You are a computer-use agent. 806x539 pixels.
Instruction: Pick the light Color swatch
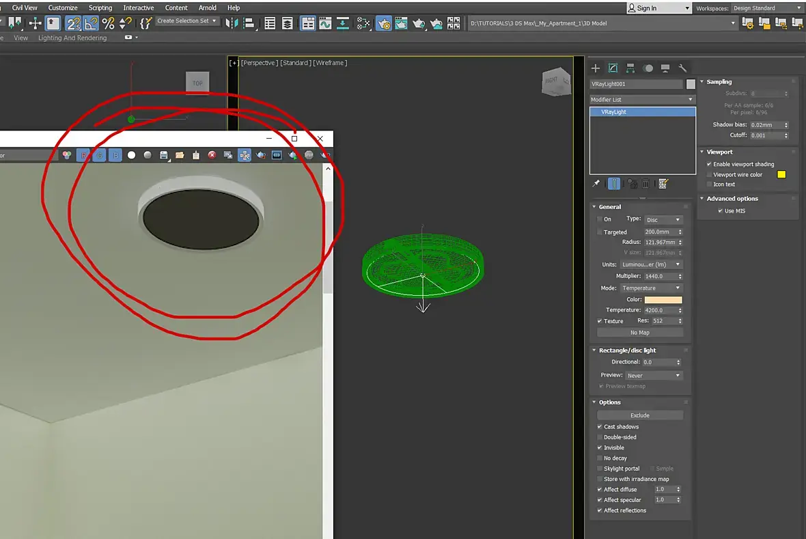663,300
